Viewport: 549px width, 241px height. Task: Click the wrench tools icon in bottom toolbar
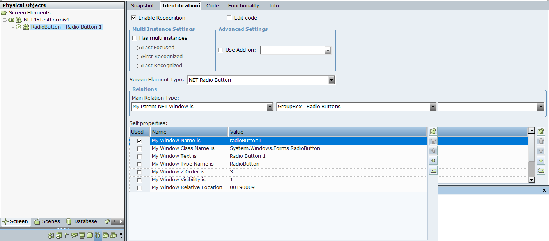click(x=98, y=236)
